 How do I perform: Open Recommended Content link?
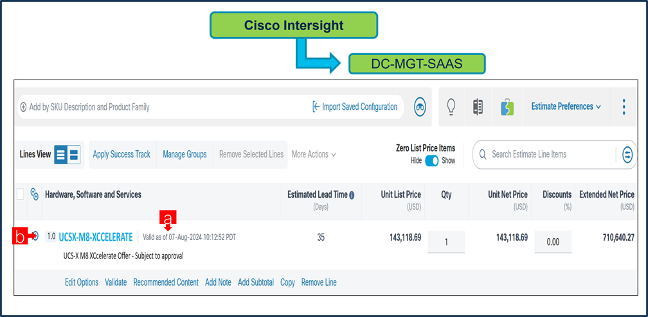click(x=166, y=282)
